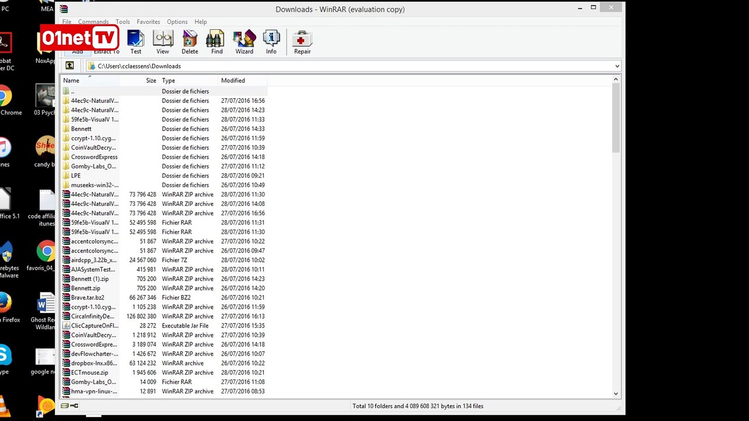749x421 pixels.
Task: Open the View archive tool
Action: click(163, 42)
